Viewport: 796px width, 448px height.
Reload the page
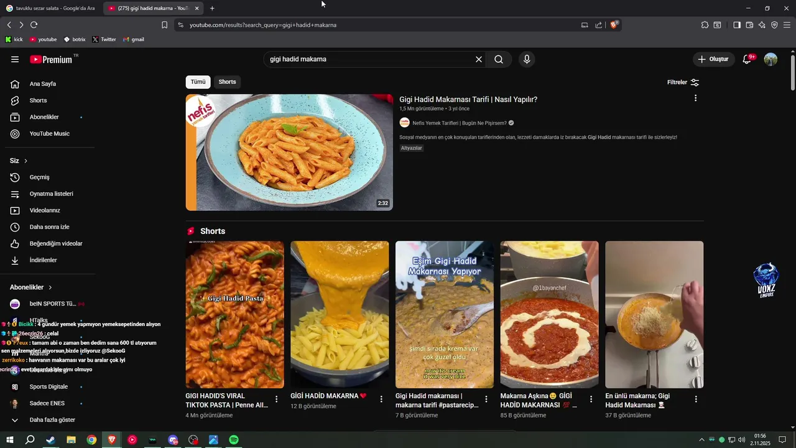coord(34,25)
